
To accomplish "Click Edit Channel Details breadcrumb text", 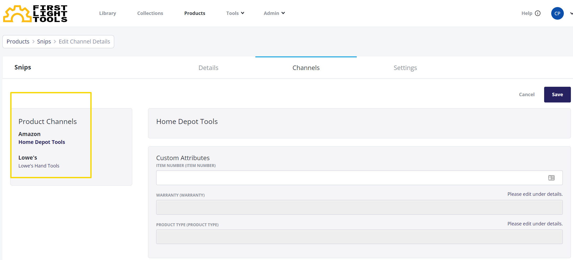I will (84, 42).
